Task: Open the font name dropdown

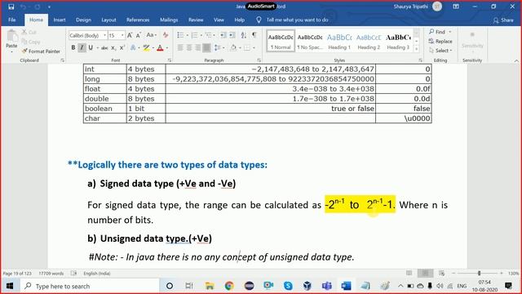Action: [104, 35]
